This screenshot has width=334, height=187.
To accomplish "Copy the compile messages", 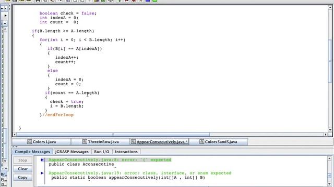I will (x=22, y=177).
